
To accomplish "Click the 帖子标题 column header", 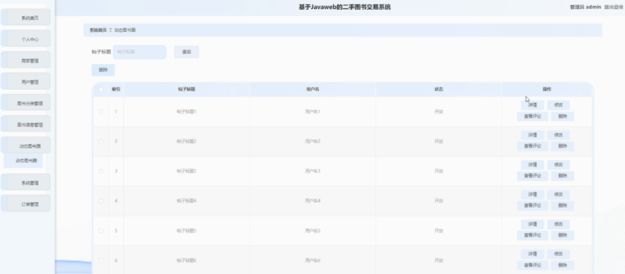I will pyautogui.click(x=186, y=89).
